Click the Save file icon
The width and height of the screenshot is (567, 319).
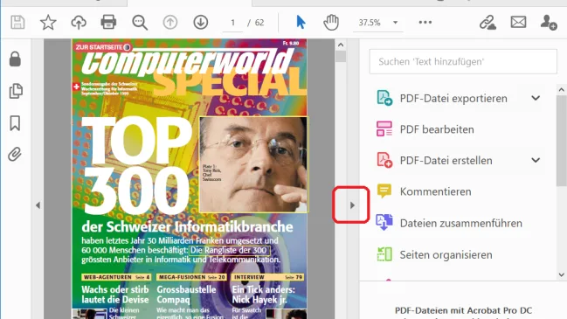17,23
